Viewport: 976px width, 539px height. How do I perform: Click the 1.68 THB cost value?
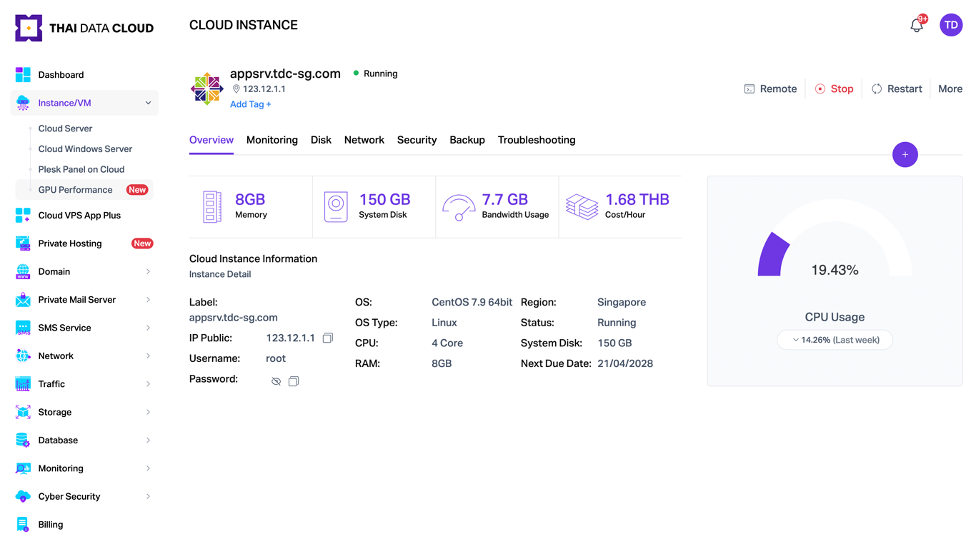pyautogui.click(x=637, y=199)
